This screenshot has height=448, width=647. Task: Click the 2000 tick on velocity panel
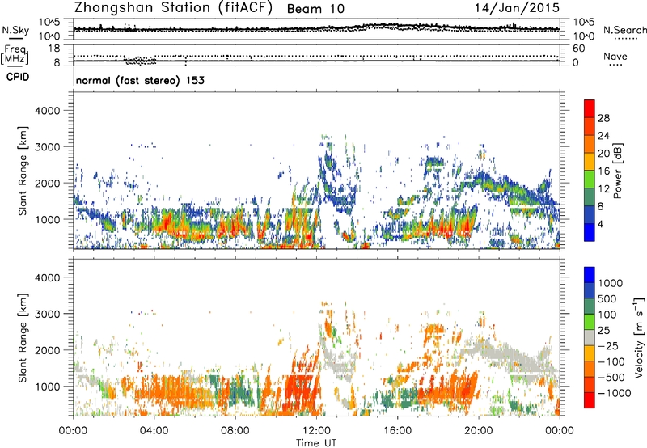click(47, 350)
